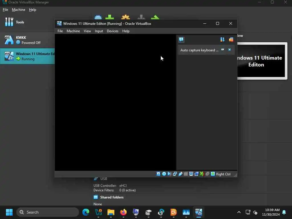Screen dimensions: 292x219
Task: Expand the system tray hidden icons chevron
Action: pos(239,212)
